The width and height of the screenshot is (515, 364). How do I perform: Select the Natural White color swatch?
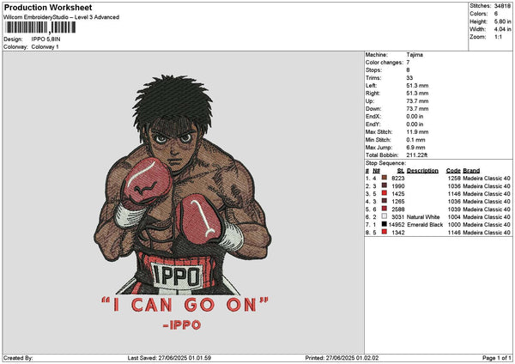tap(384, 216)
